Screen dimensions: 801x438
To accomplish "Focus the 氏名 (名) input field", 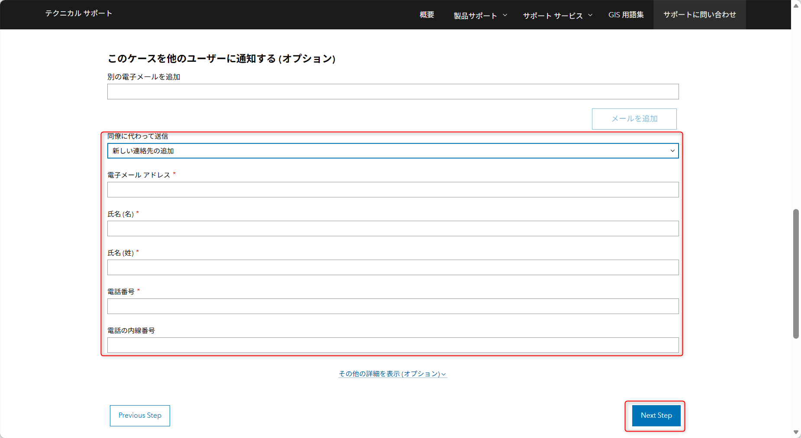I will (x=393, y=229).
